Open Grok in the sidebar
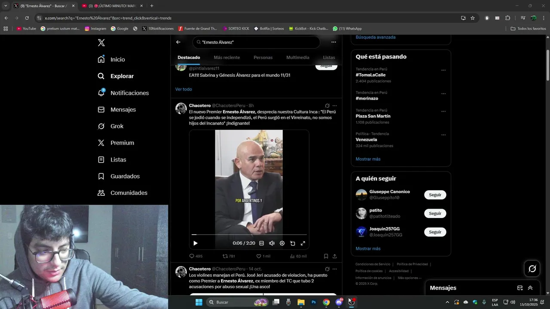This screenshot has width=550, height=309. click(x=110, y=126)
